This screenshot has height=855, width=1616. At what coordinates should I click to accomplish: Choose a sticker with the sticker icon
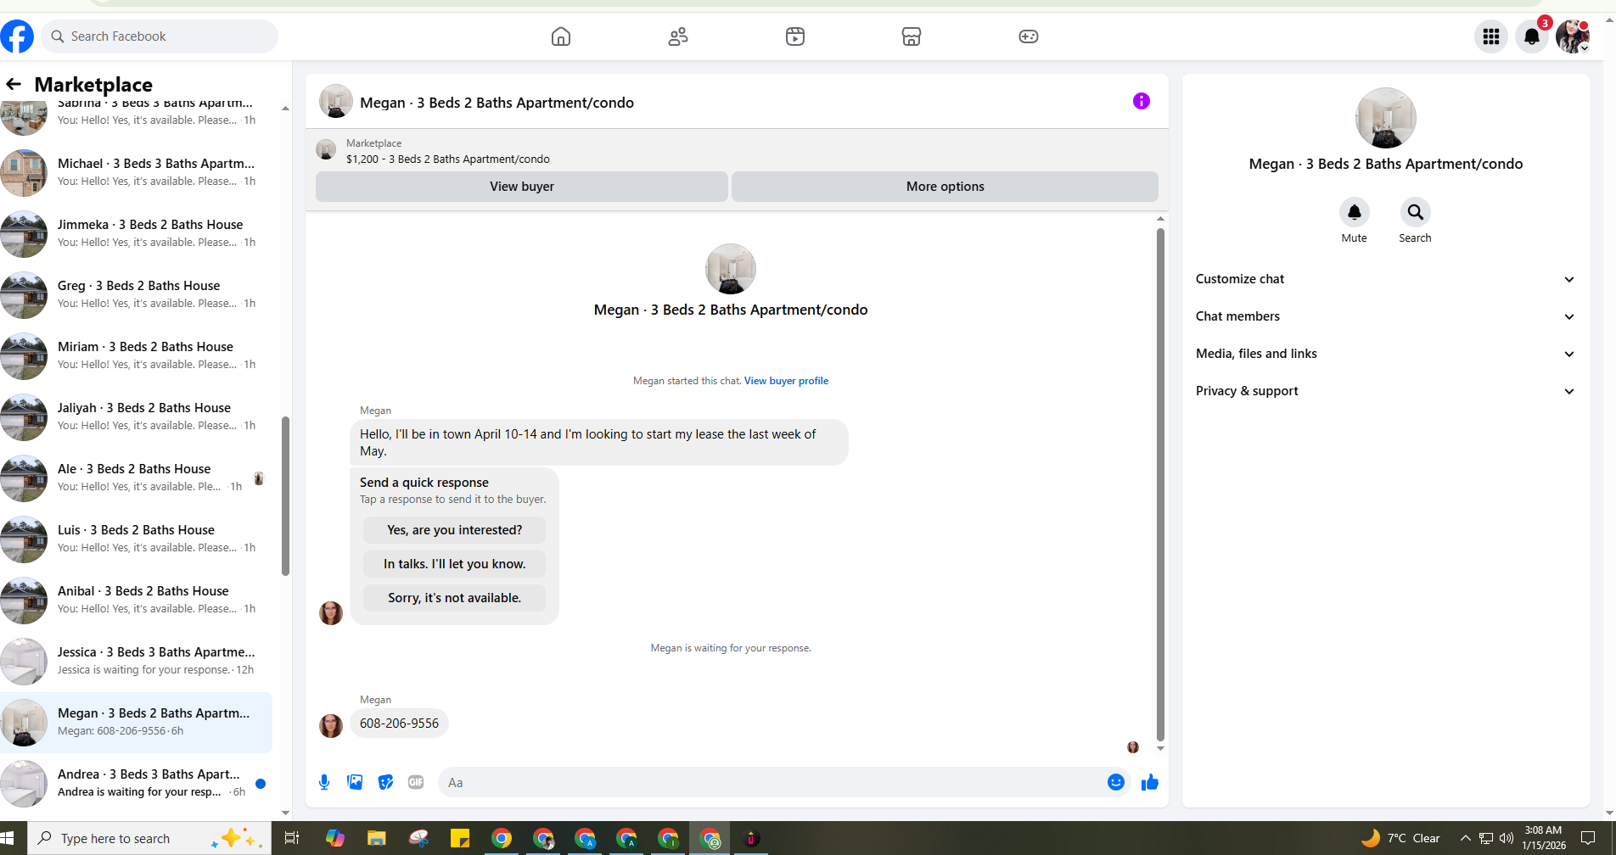pyautogui.click(x=385, y=782)
